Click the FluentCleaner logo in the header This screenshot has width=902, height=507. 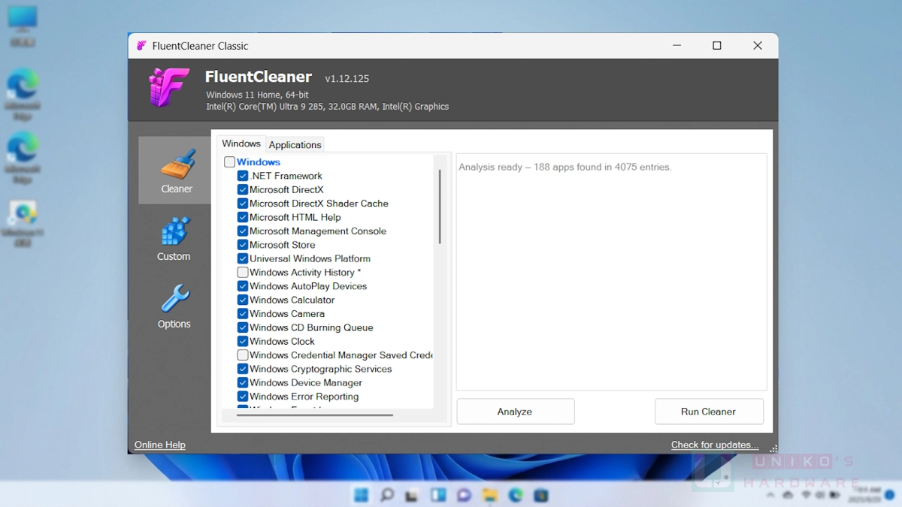tap(168, 87)
